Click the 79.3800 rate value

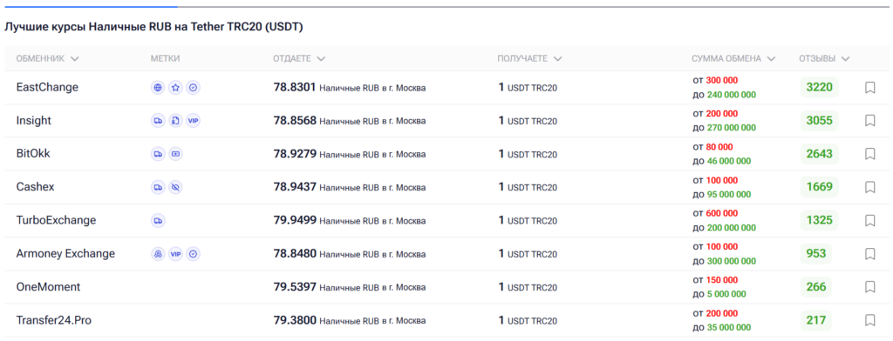click(295, 320)
